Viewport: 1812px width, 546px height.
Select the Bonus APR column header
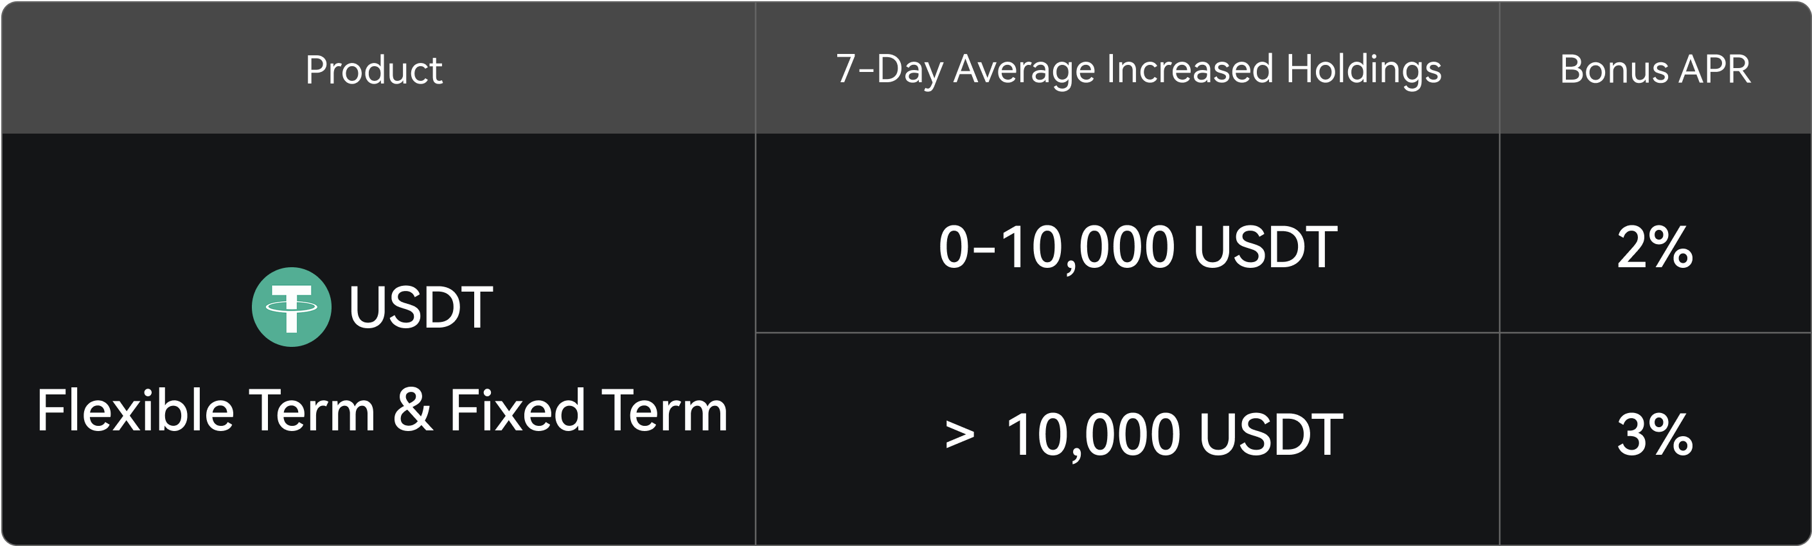click(1655, 69)
